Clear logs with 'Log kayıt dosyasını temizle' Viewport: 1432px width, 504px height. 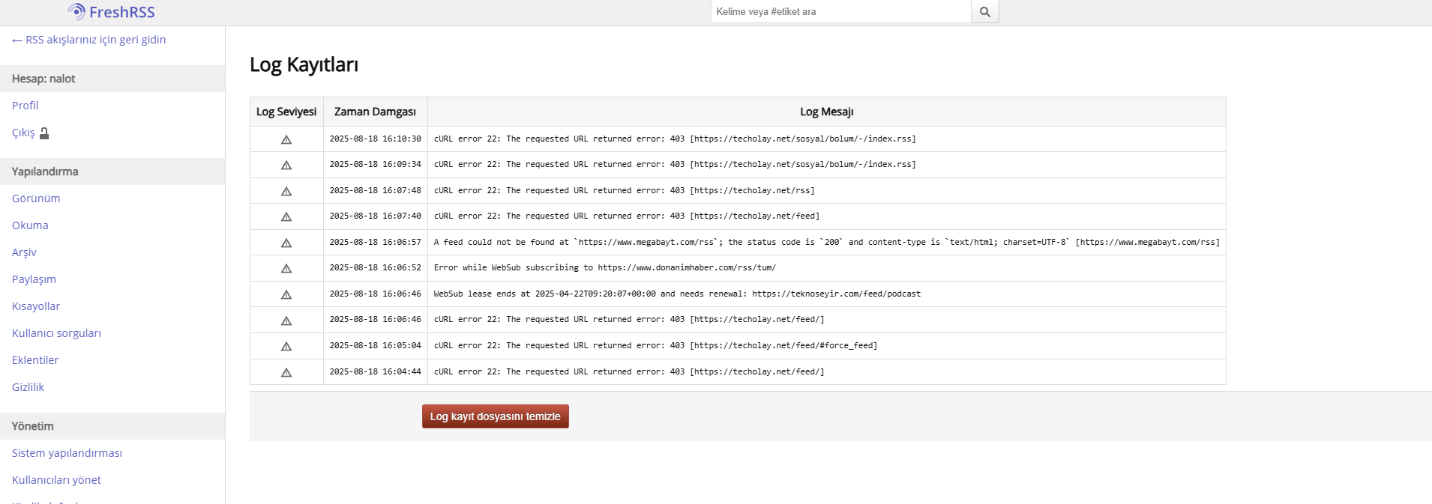pos(496,416)
